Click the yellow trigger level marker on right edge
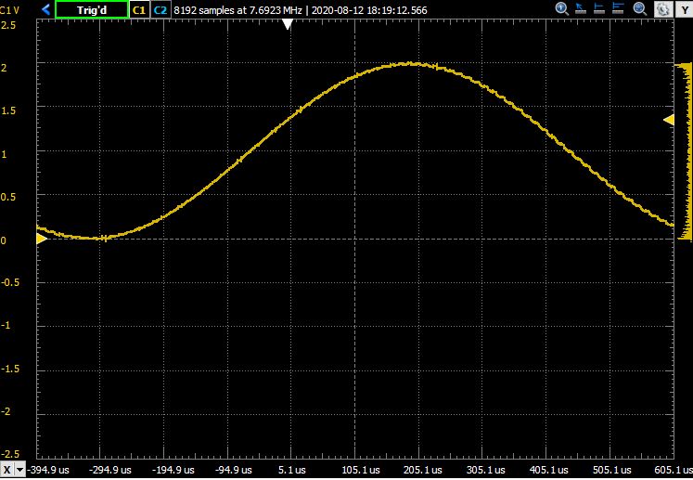This screenshot has height=480, width=693. click(669, 120)
